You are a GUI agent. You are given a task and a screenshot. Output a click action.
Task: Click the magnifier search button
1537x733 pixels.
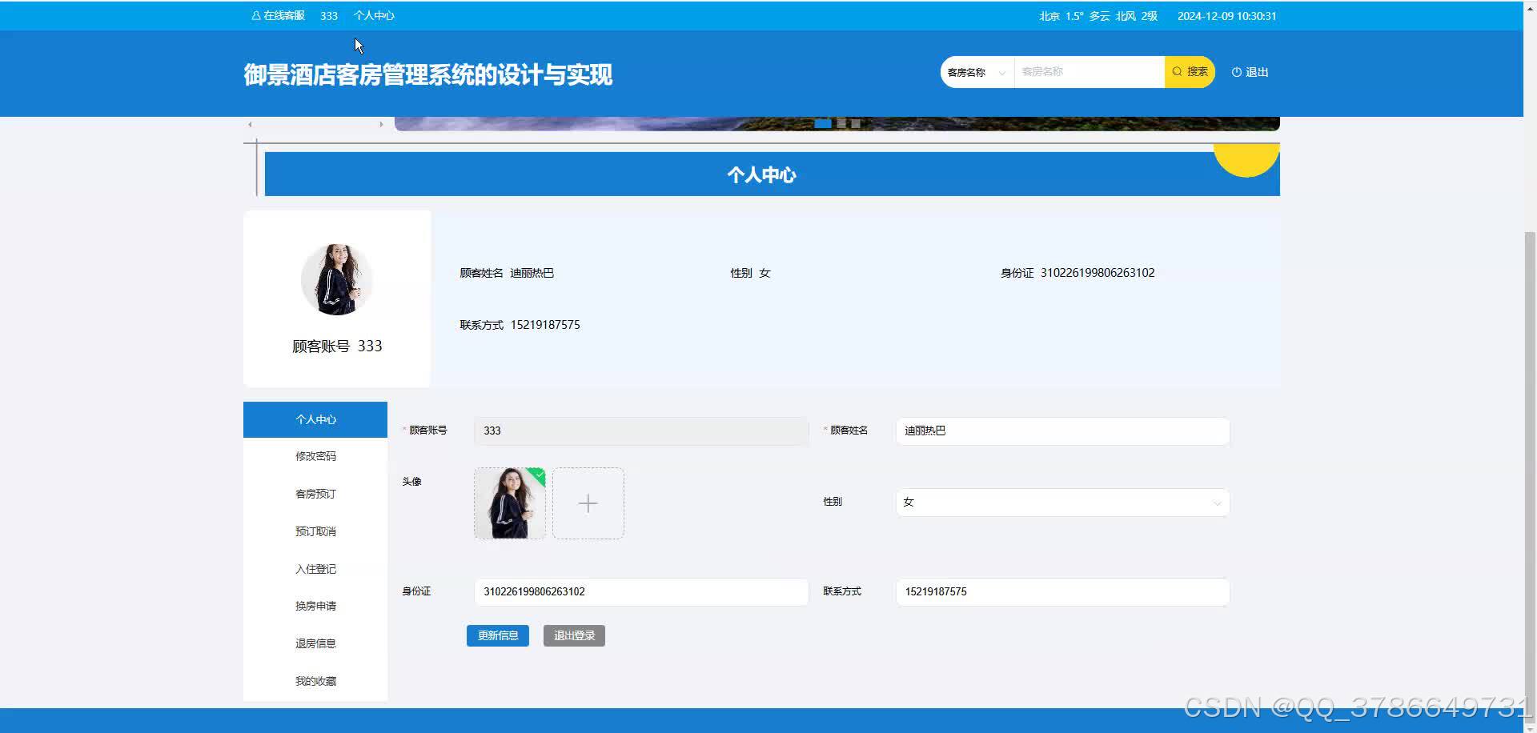(1190, 72)
